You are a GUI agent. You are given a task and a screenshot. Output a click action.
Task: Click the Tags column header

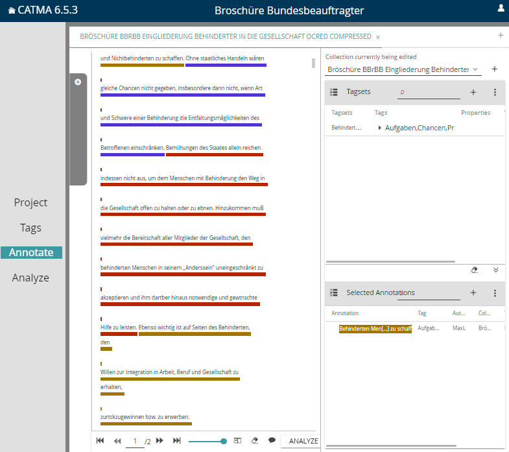pos(381,113)
